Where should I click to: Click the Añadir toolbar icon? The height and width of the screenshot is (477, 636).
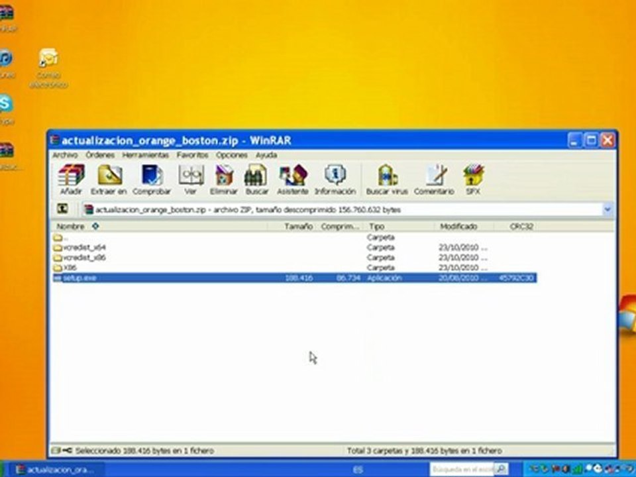71,180
